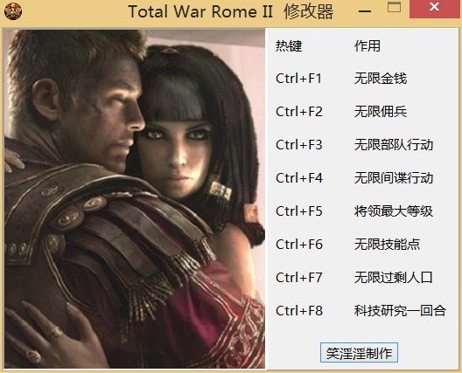This screenshot has width=462, height=373.
Task: Click the 无限金钱 infinite money entry
Action: pos(381,79)
